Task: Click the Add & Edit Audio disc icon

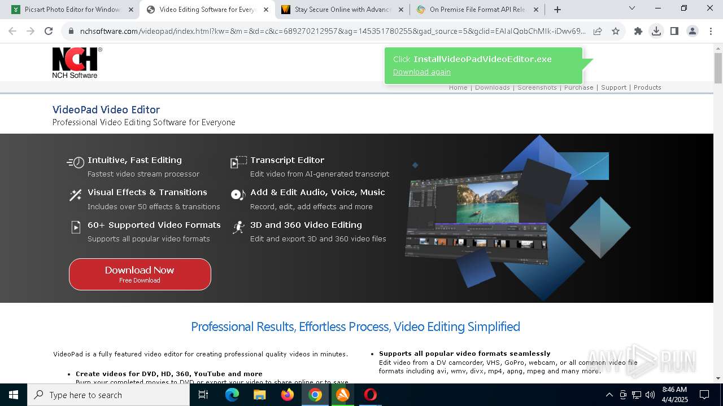Action: click(238, 195)
